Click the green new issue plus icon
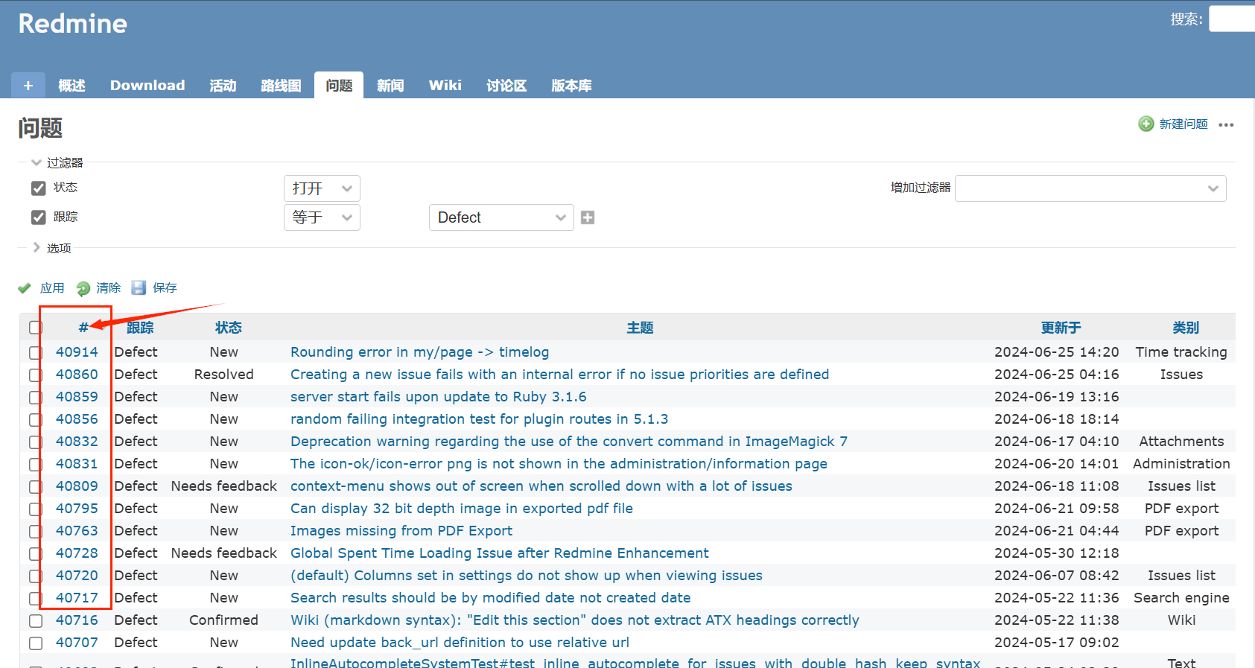This screenshot has height=668, width=1255. [x=1146, y=124]
